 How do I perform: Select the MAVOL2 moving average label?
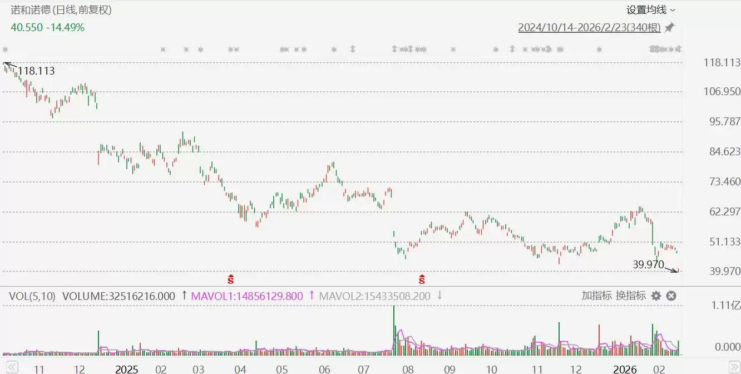pos(374,296)
